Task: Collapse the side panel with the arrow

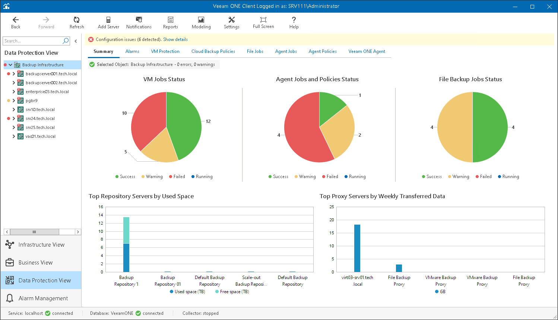Action: pyautogui.click(x=76, y=41)
